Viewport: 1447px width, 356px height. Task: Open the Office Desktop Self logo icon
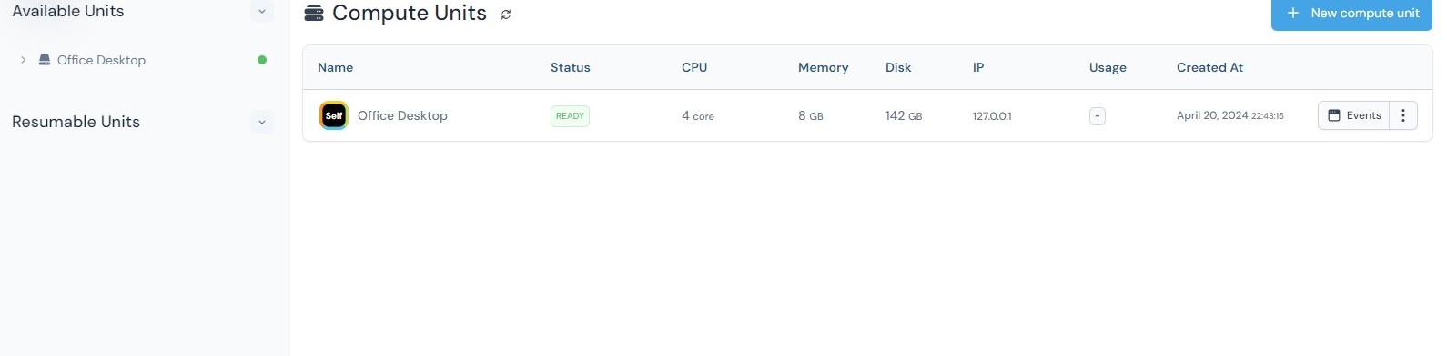pyautogui.click(x=334, y=115)
